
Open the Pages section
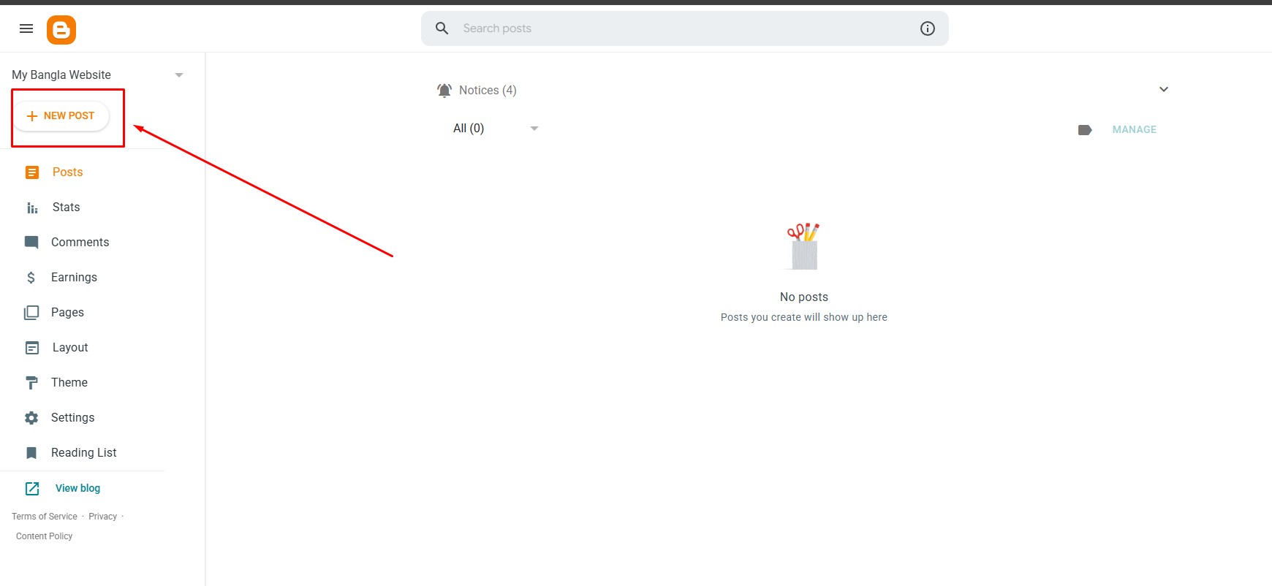pos(67,313)
